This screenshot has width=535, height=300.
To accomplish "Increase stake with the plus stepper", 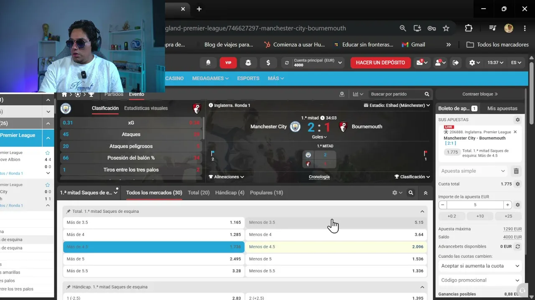I will pyautogui.click(x=507, y=205).
